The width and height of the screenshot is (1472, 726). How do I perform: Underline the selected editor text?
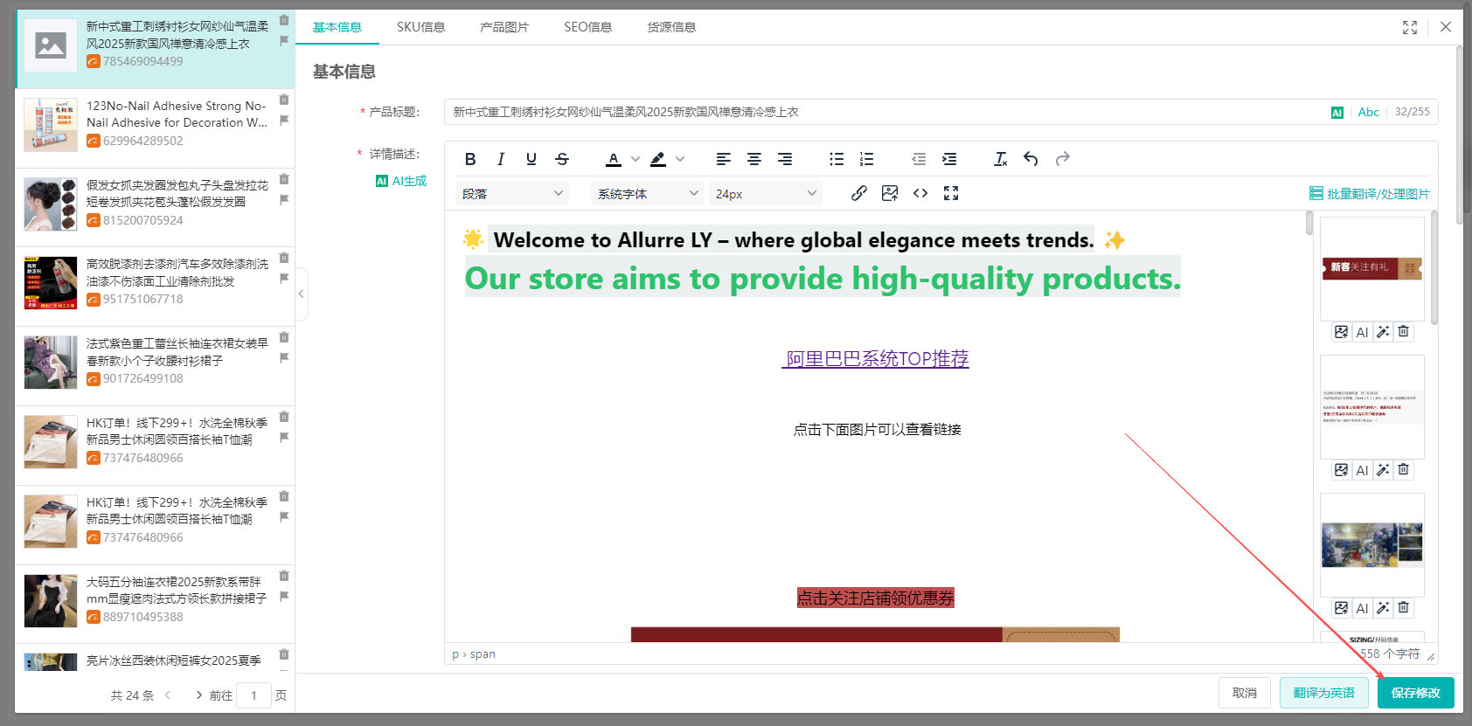[531, 159]
